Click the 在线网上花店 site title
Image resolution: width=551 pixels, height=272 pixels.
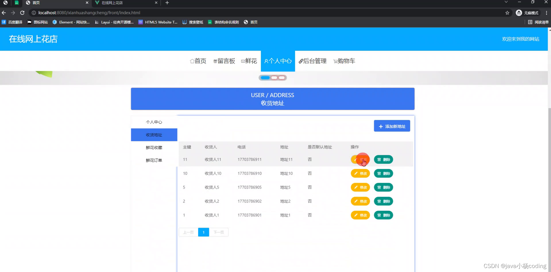33,39
